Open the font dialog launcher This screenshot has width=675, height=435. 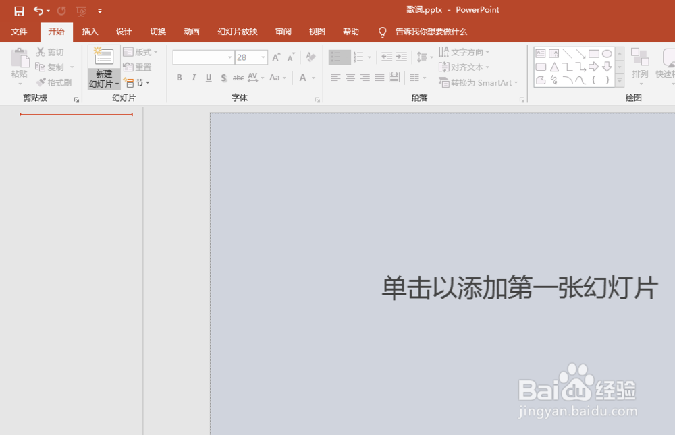[318, 100]
